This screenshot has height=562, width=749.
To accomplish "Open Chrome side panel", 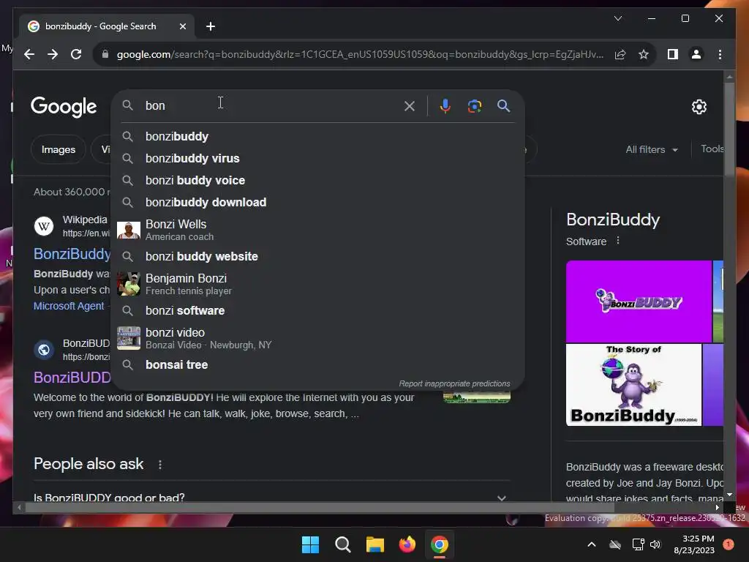I will coord(673,54).
